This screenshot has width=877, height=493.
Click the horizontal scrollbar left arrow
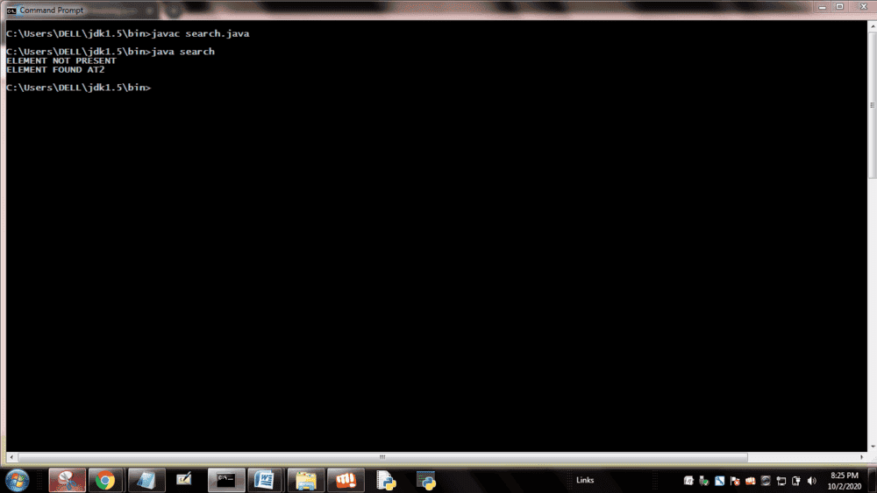click(11, 457)
